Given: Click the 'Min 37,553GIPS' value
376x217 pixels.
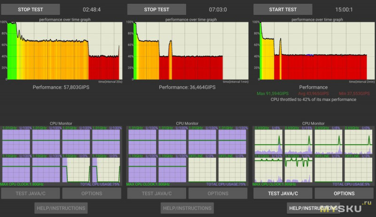Looking at the screenshot, I should tap(354, 93).
